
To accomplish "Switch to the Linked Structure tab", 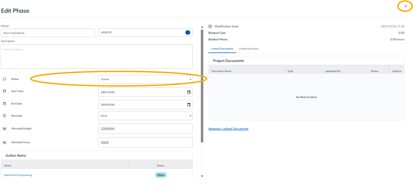I will [249, 49].
